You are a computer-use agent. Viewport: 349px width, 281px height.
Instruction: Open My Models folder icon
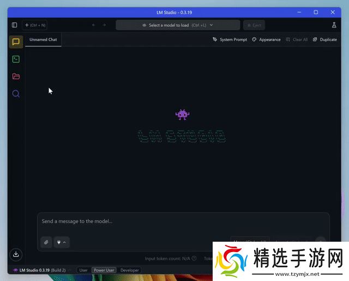click(x=16, y=76)
